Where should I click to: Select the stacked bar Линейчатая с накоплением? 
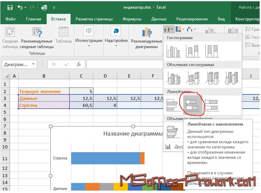193,105
